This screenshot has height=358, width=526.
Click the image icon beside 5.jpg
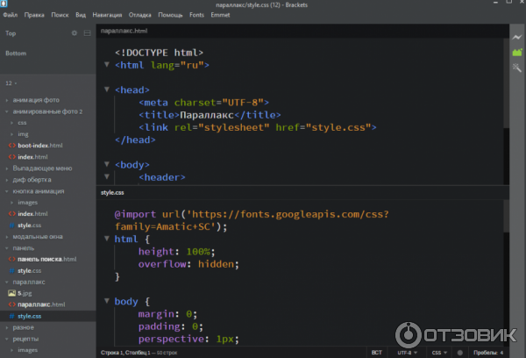point(11,293)
